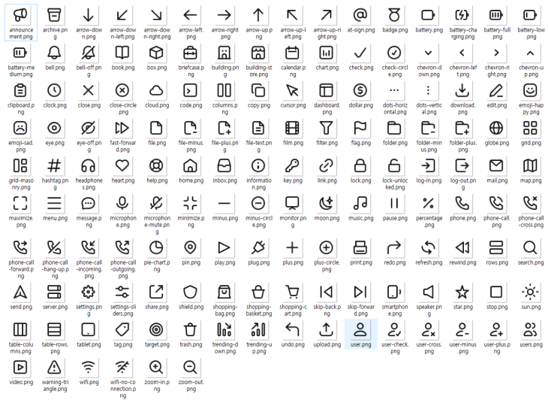Image resolution: width=548 pixels, height=406 pixels.
Task: Click the zoom-in.png magnifier icon
Action: pos(156,367)
